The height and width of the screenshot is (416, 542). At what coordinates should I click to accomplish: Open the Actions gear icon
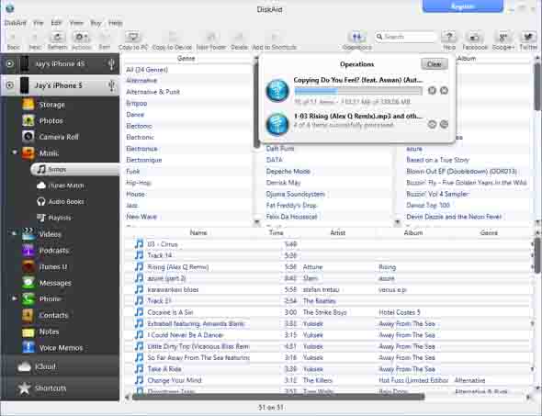coord(81,37)
